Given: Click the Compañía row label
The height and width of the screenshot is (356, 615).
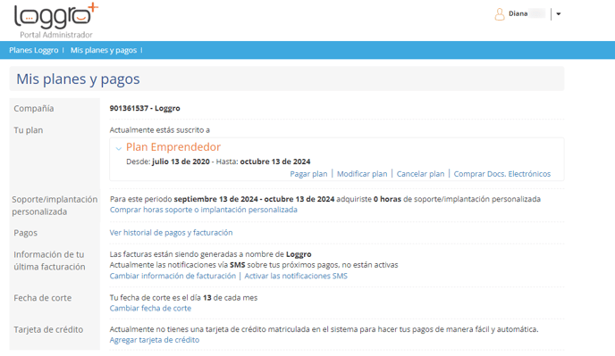Looking at the screenshot, I should pos(34,109).
